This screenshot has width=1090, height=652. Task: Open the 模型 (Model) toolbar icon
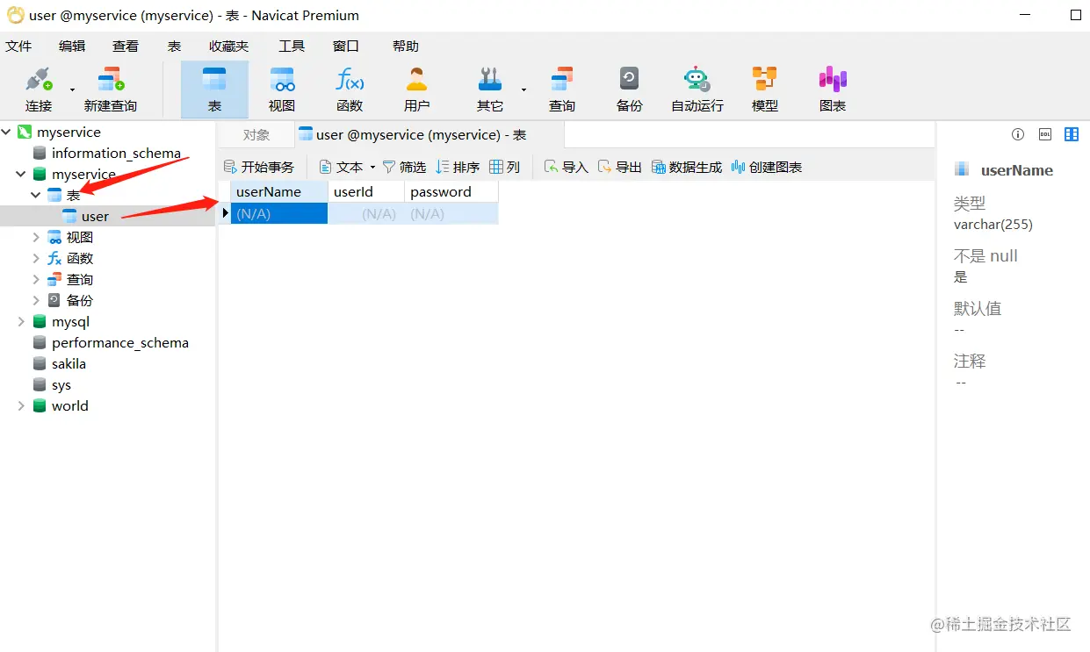pos(763,88)
